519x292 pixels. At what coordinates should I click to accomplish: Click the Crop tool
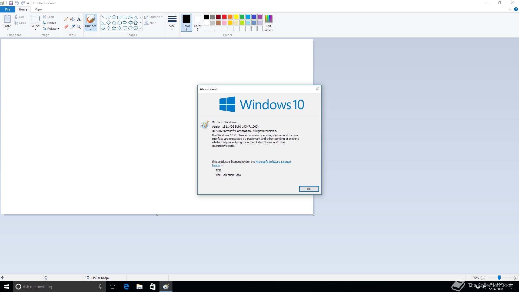48,17
